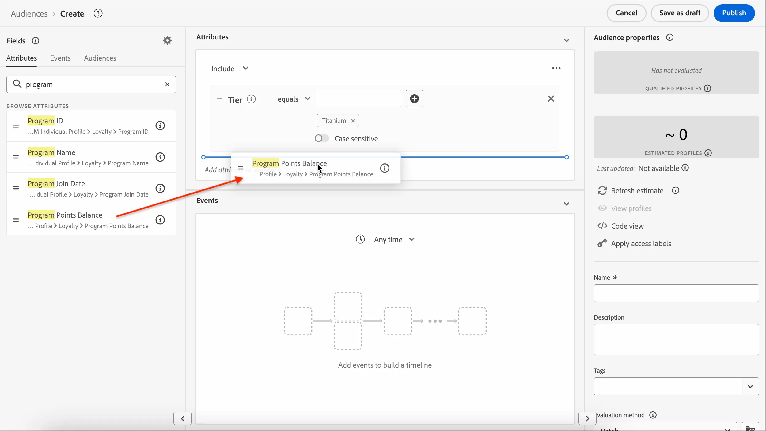Collapse the right properties panel
The width and height of the screenshot is (766, 431).
(587, 418)
